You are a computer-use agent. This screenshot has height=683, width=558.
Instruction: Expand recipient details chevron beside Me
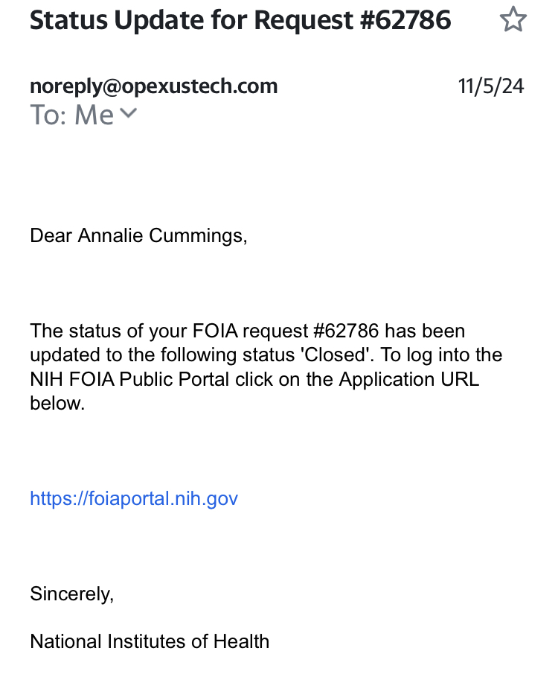(x=129, y=113)
